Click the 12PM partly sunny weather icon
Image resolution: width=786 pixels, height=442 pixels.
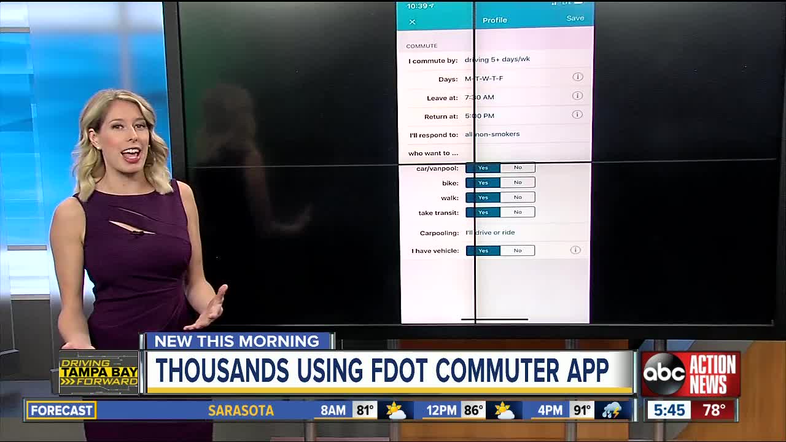tap(504, 410)
